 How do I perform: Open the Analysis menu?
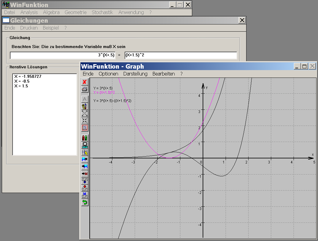point(29,13)
